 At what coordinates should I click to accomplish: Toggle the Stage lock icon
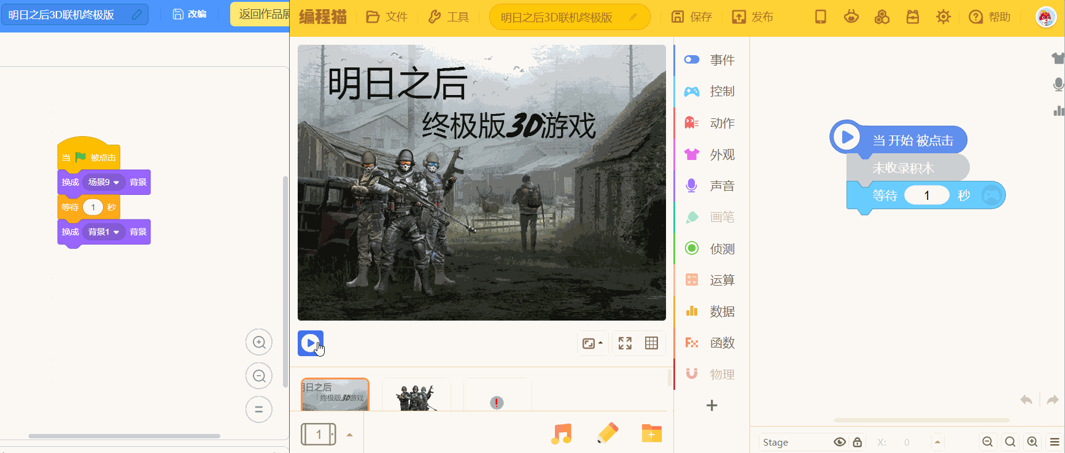point(858,442)
